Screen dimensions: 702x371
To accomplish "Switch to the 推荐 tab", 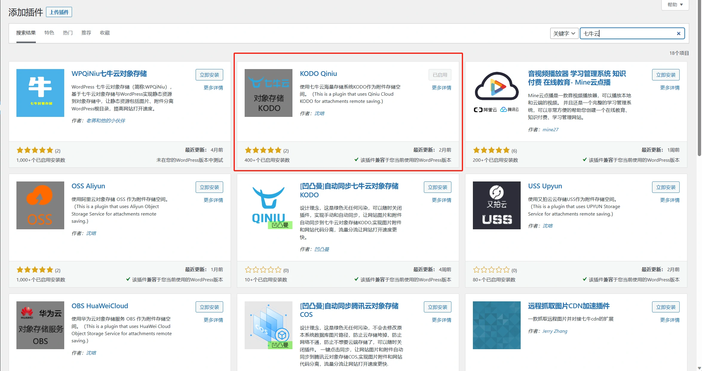I will (x=86, y=33).
